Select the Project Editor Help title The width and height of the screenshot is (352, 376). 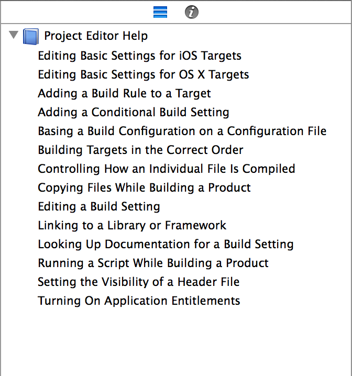coord(96,36)
